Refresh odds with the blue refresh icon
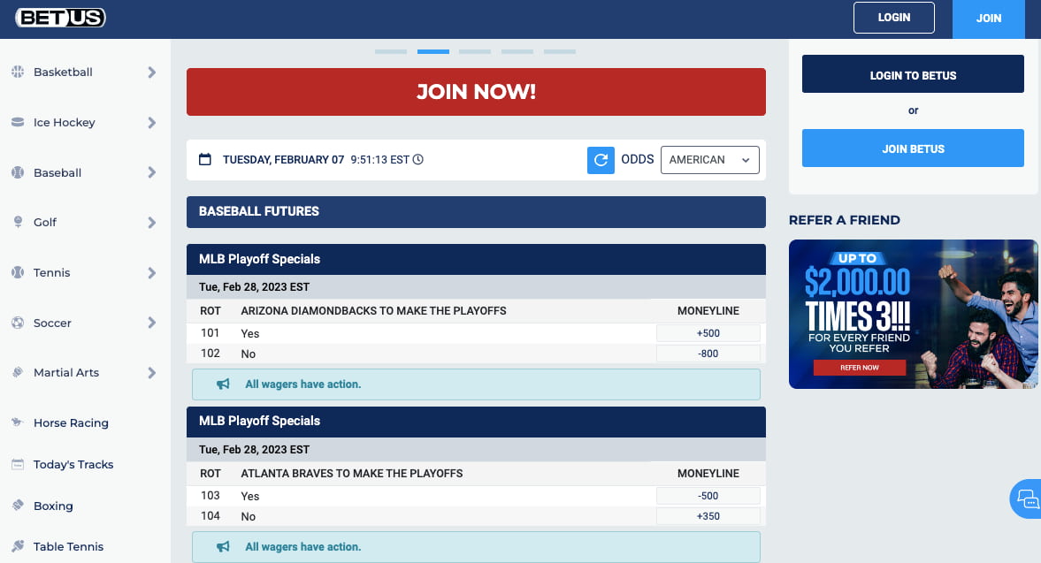1041x563 pixels. [601, 160]
